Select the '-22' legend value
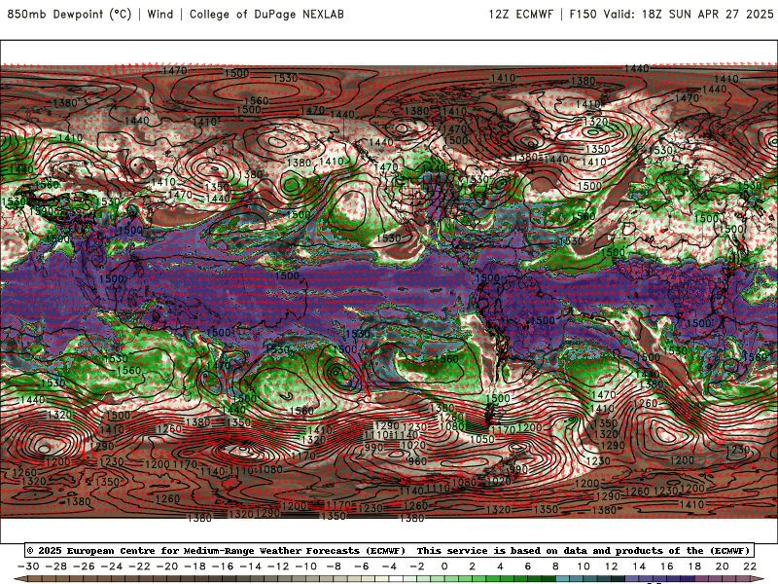 (x=139, y=566)
